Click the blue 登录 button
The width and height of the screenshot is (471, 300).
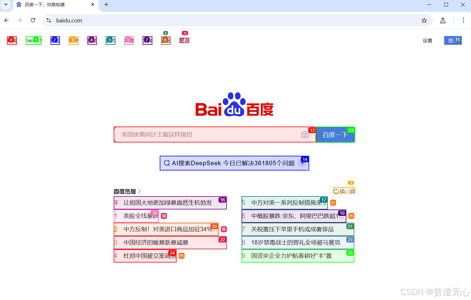click(x=453, y=40)
